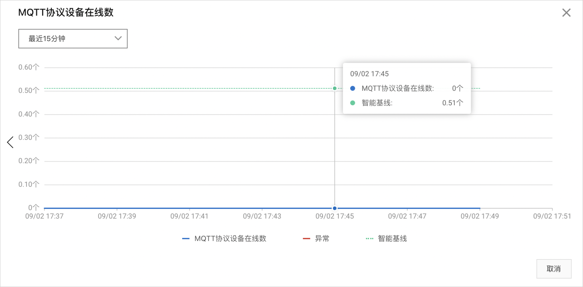Click the 09/02 17:43 axis label
Viewport: 583px width, 287px height.
pos(262,216)
